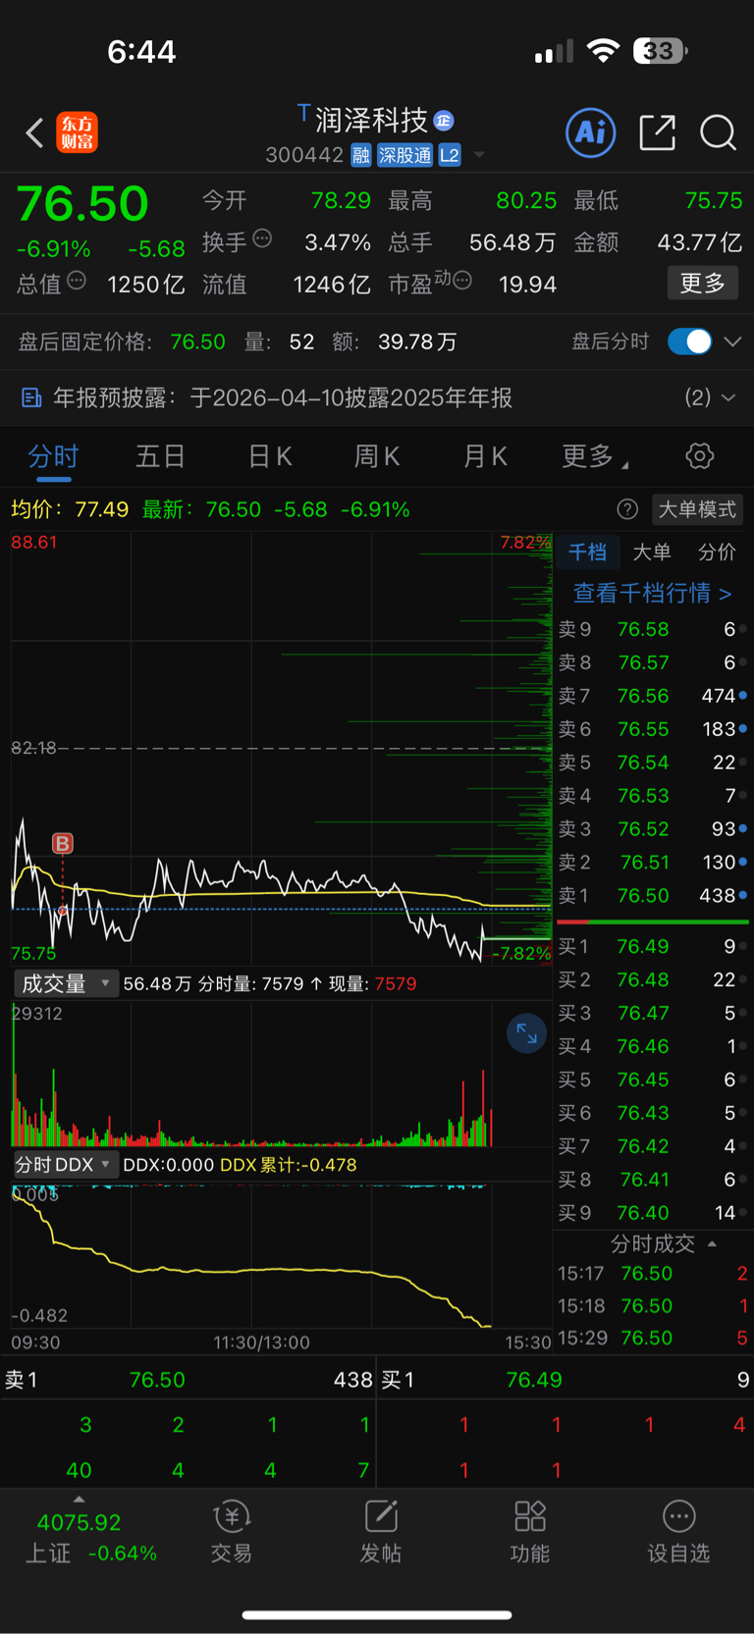Tap the large 76.50 current price
The height and width of the screenshot is (1634, 754).
tap(83, 204)
